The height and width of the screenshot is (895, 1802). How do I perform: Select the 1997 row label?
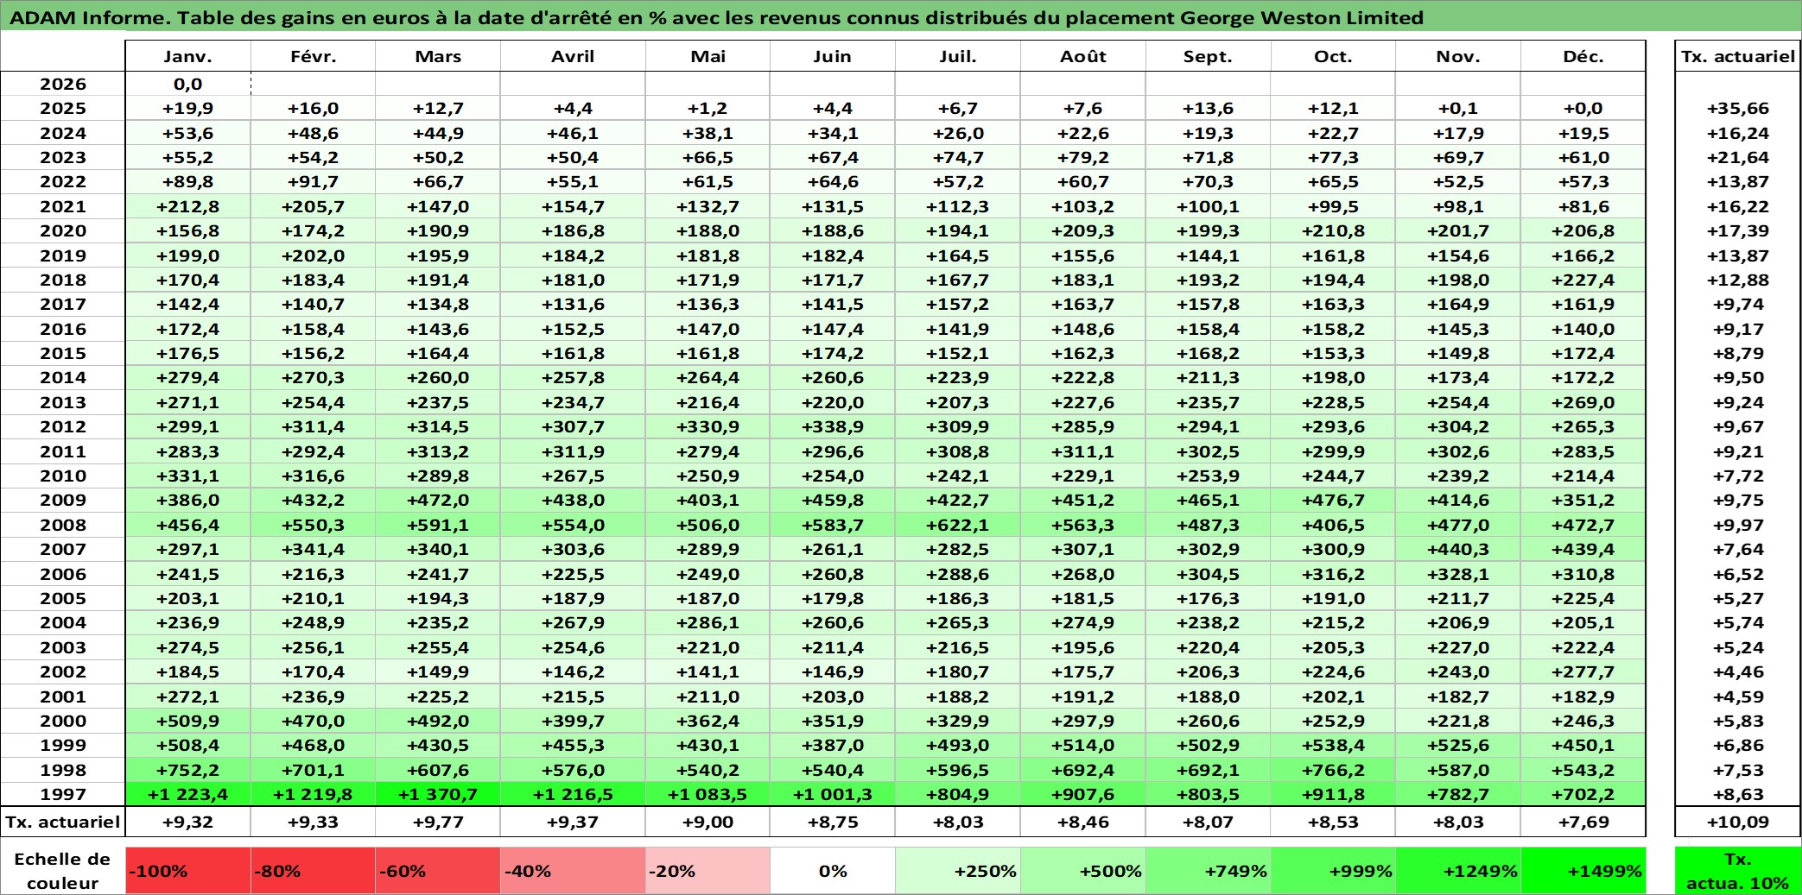pos(63,794)
